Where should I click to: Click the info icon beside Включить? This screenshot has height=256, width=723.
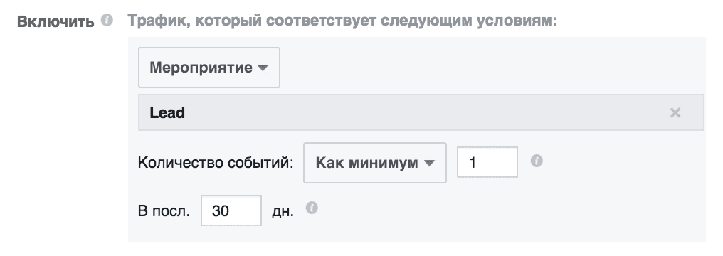tap(107, 21)
